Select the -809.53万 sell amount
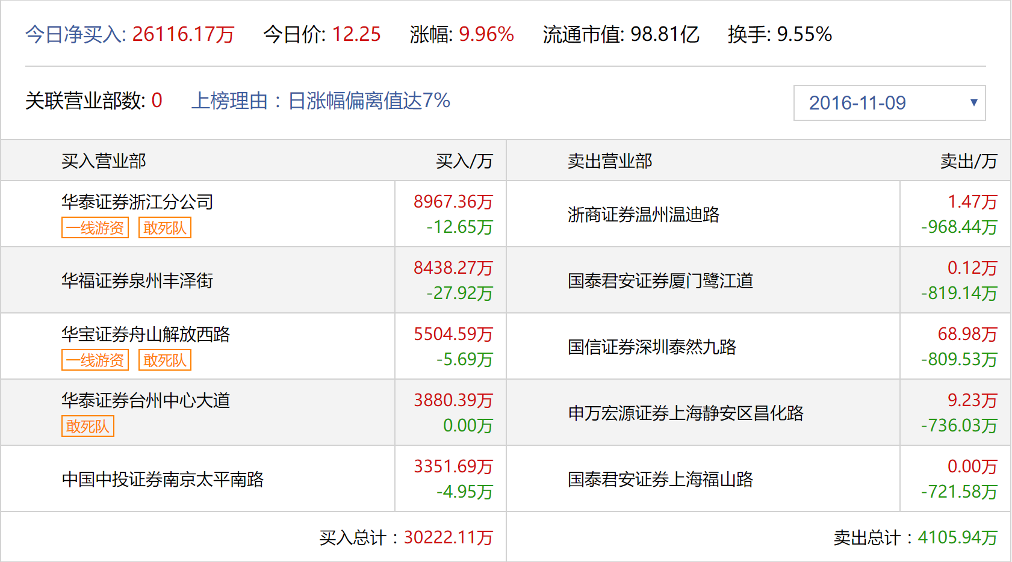Viewport: 1012px width, 562px height. (x=959, y=359)
